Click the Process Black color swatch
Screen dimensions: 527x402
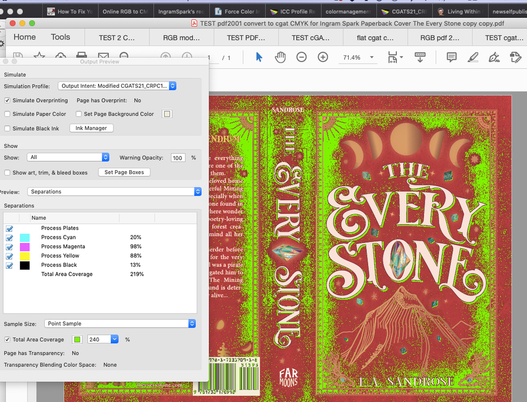click(25, 266)
